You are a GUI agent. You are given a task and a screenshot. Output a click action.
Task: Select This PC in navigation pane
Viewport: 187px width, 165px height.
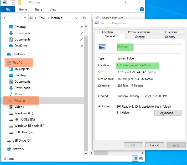point(17,62)
